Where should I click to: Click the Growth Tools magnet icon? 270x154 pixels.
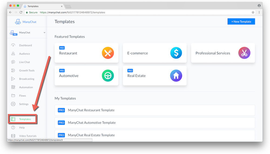click(13, 70)
